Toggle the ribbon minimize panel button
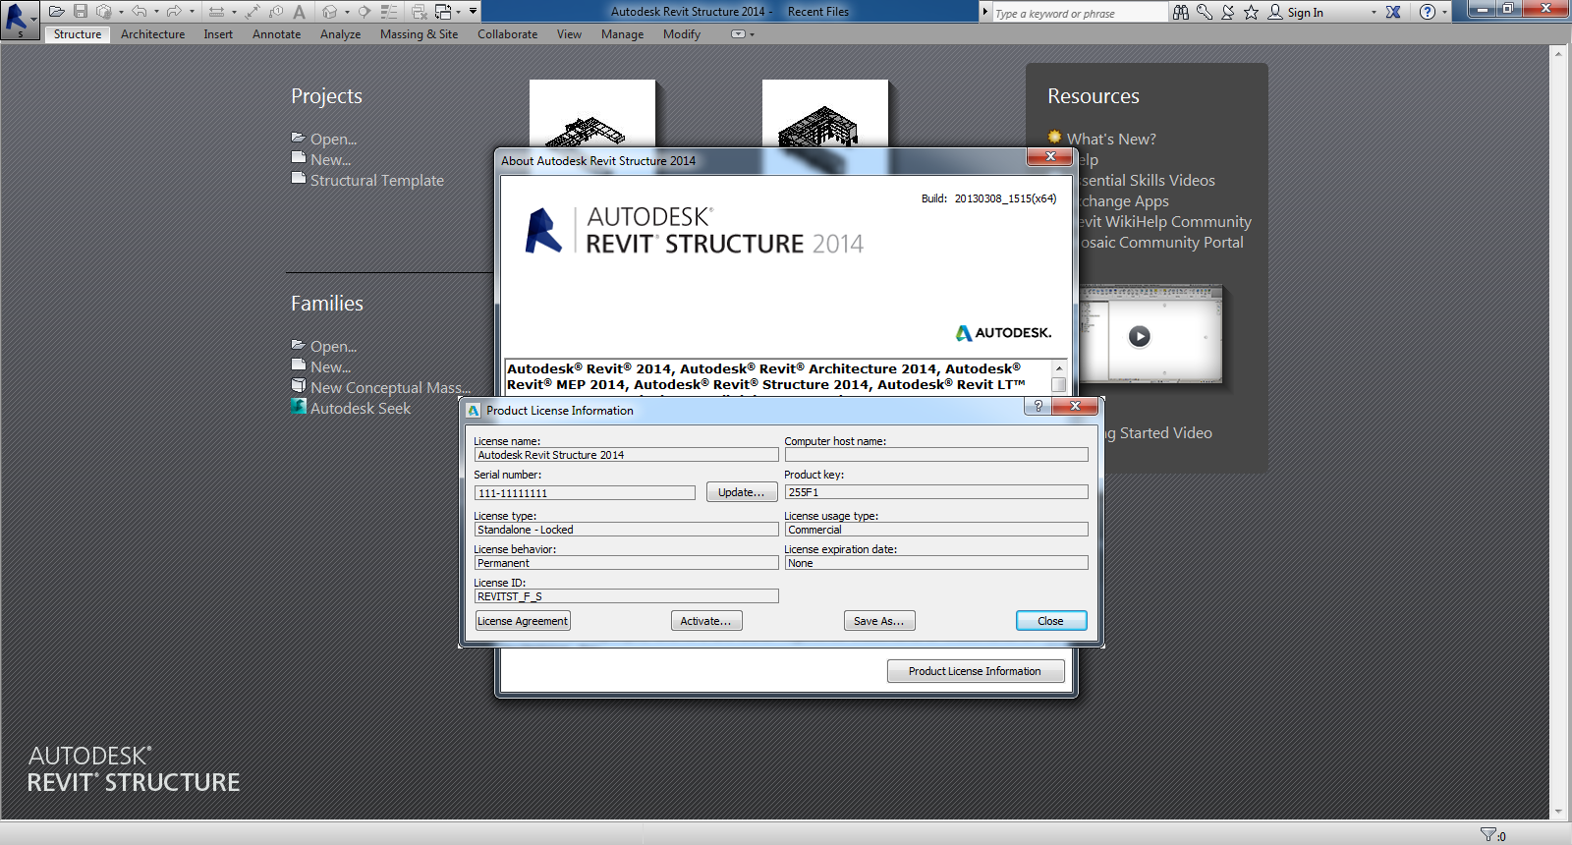 [739, 34]
